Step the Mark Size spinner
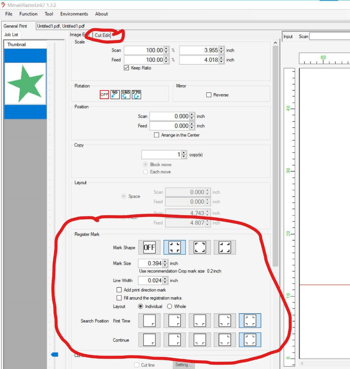Image resolution: width=350 pixels, height=369 pixels. coord(165,263)
